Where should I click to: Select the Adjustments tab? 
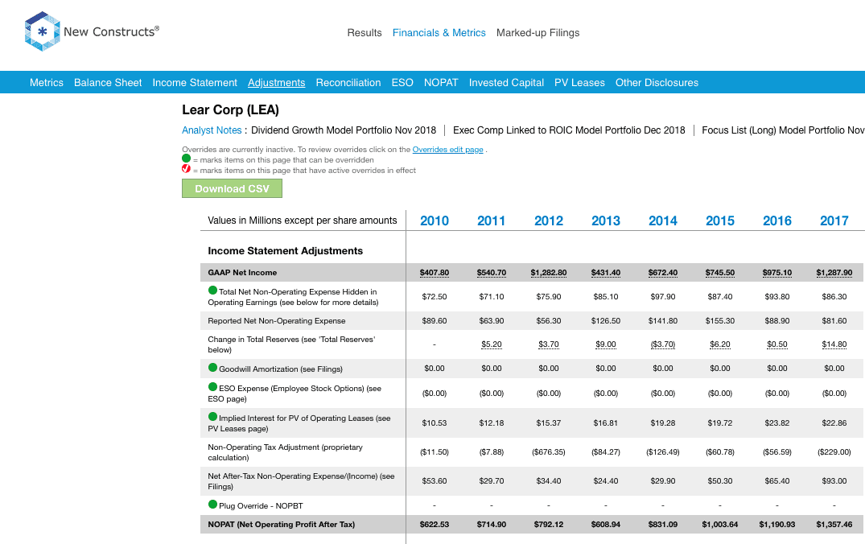pos(276,83)
